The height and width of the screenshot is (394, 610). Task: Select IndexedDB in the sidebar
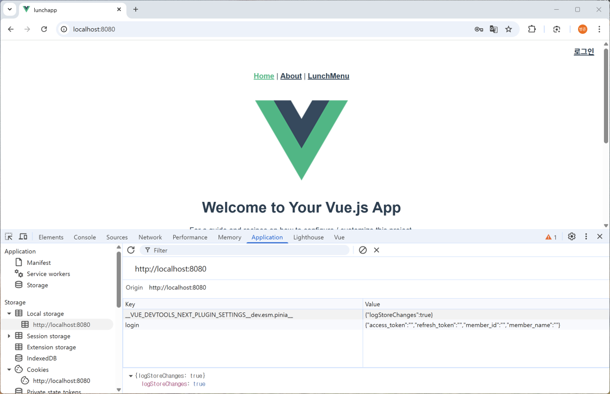42,358
